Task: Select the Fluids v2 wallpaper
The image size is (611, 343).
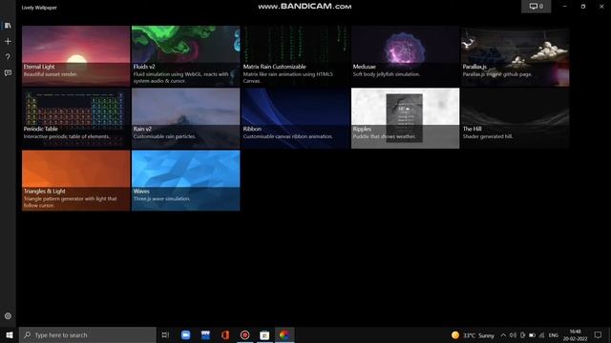Action: 186,56
